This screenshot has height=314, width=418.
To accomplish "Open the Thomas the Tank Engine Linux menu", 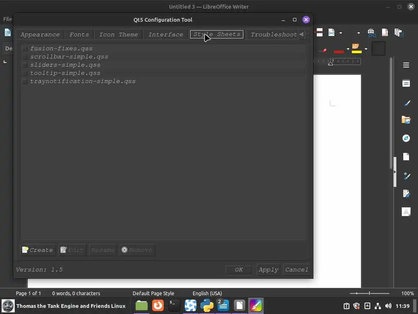I will click(64, 306).
